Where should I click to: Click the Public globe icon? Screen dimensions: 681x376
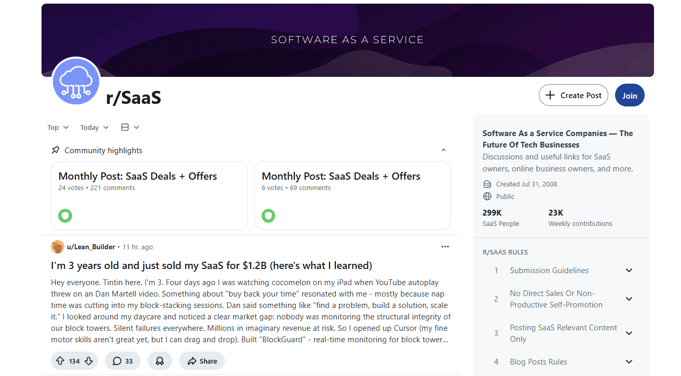(x=487, y=196)
